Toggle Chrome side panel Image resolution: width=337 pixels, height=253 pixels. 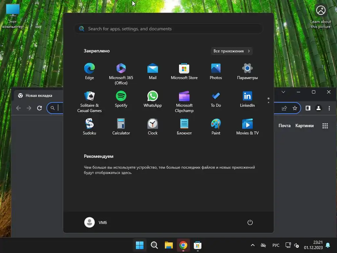coord(308,108)
